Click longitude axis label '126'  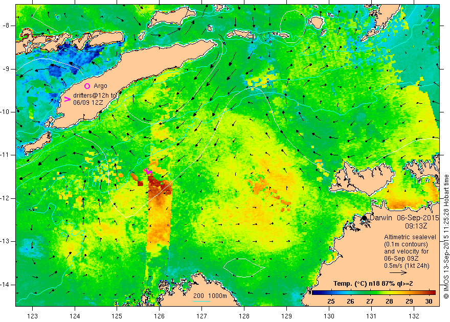pyautogui.click(x=160, y=316)
